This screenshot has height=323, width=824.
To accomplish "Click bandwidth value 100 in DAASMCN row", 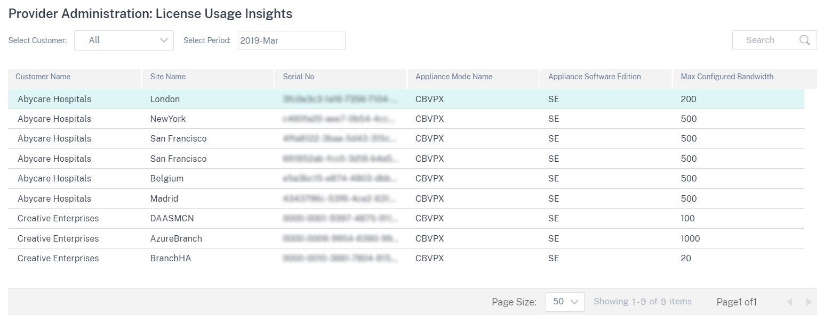I will coord(688,218).
